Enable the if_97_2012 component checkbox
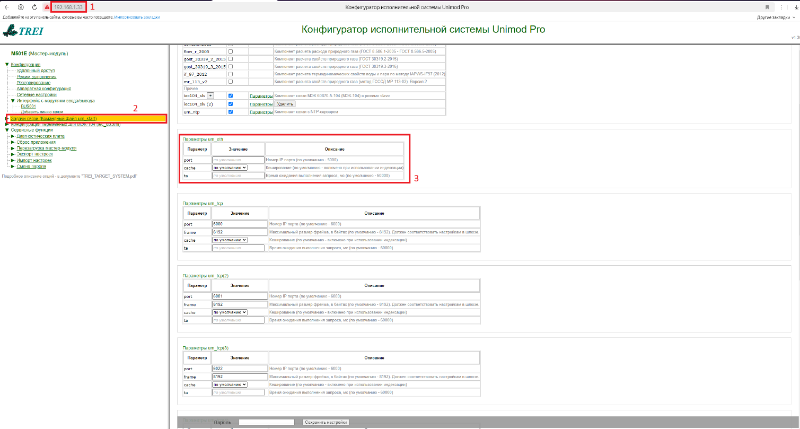Viewport: 800px width, 429px height. (x=231, y=74)
